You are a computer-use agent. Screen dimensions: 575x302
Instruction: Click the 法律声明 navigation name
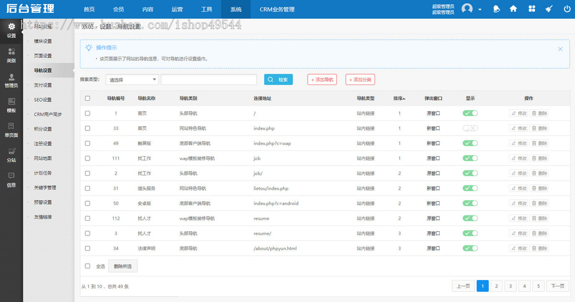tap(147, 248)
